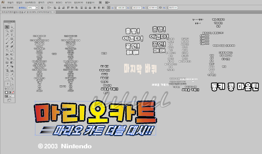The width and height of the screenshot is (262, 154).
Task: Open the 편집(E) menu
Action: [19, 2]
